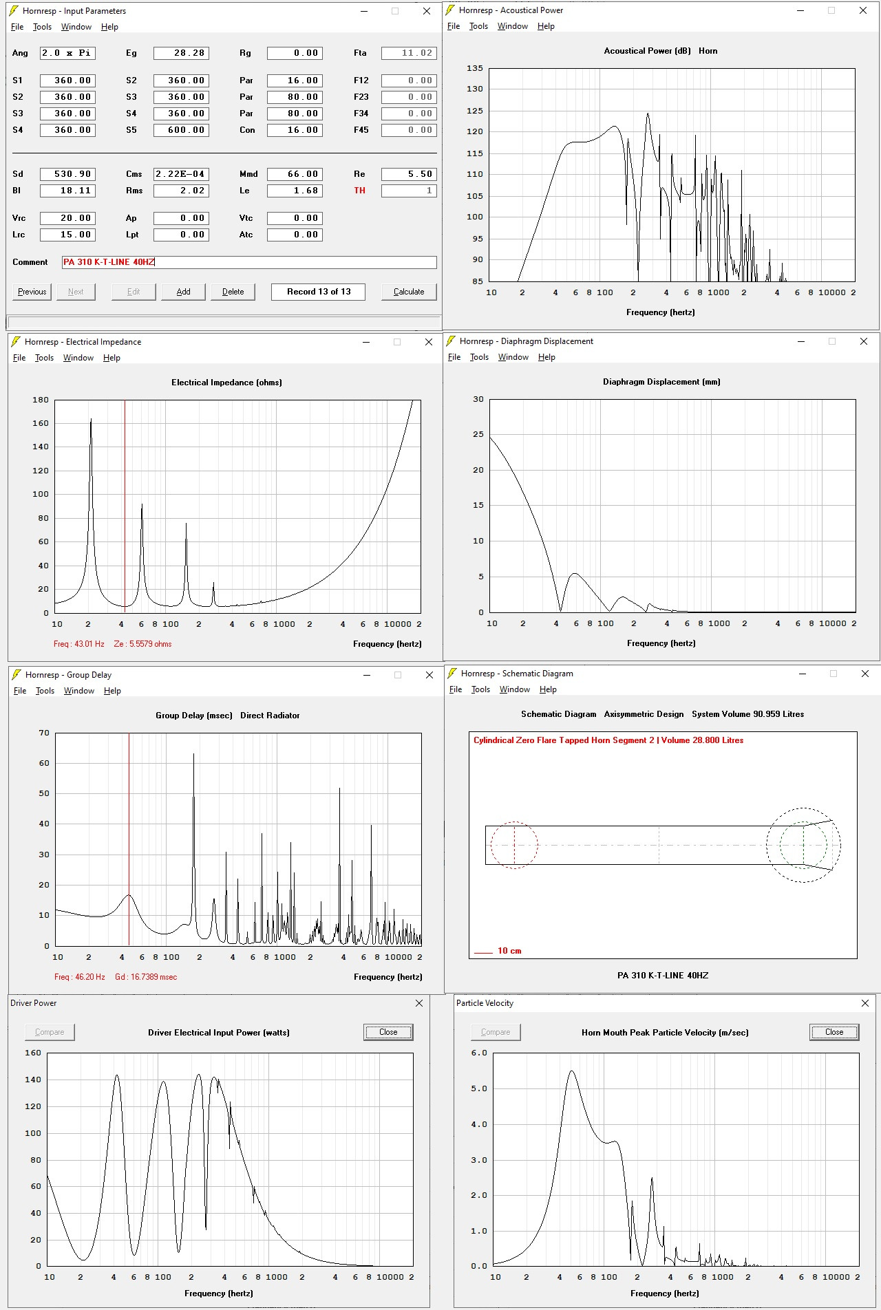Viewport: 881px width, 1310px height.
Task: Select the Le input field
Action: [295, 191]
